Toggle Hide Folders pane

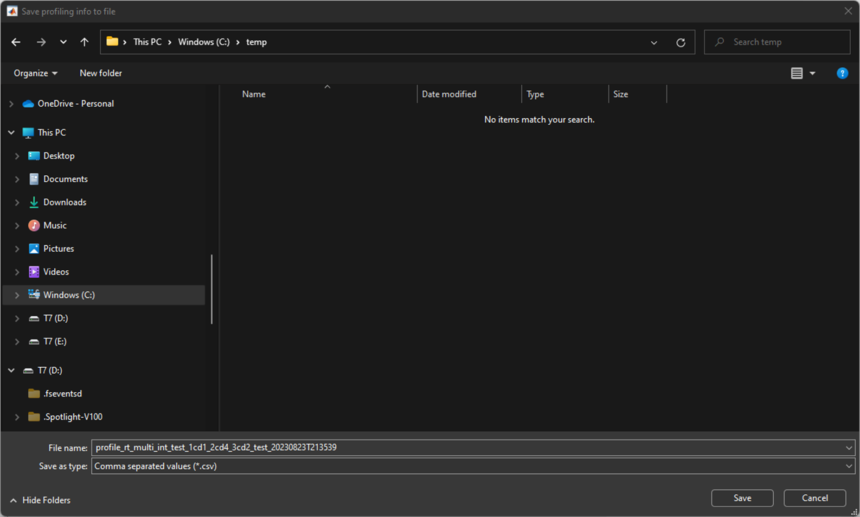[40, 500]
